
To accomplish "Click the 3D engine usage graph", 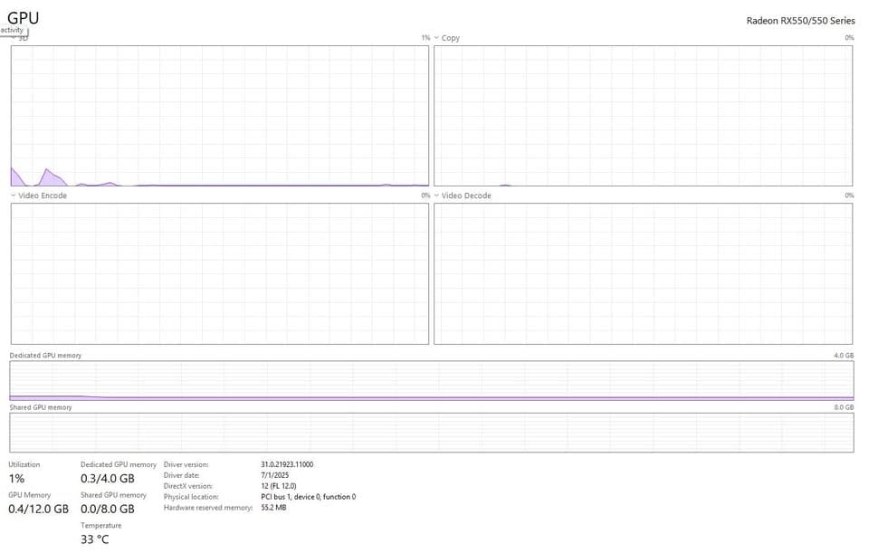I will point(219,116).
